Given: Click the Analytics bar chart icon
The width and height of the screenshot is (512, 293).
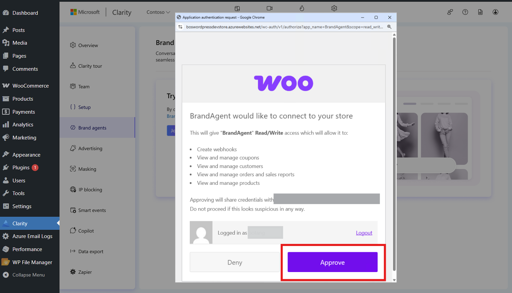Looking at the screenshot, I should pyautogui.click(x=6, y=124).
